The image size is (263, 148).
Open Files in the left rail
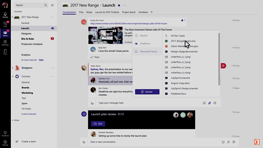click(x=5, y=51)
